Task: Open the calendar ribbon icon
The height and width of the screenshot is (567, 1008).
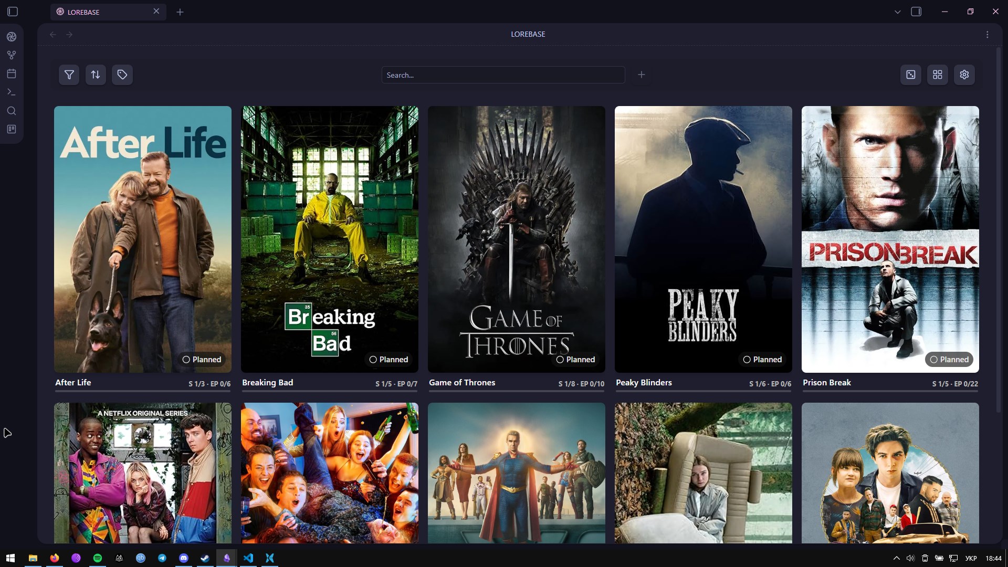Action: click(12, 73)
